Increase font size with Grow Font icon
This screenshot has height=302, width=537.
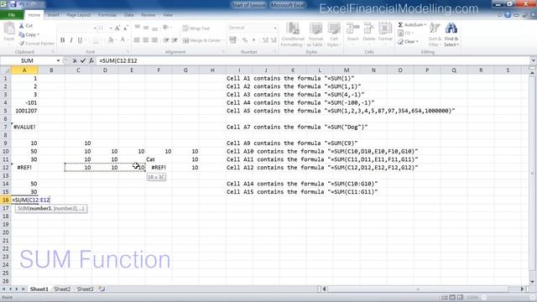pyautogui.click(x=117, y=28)
